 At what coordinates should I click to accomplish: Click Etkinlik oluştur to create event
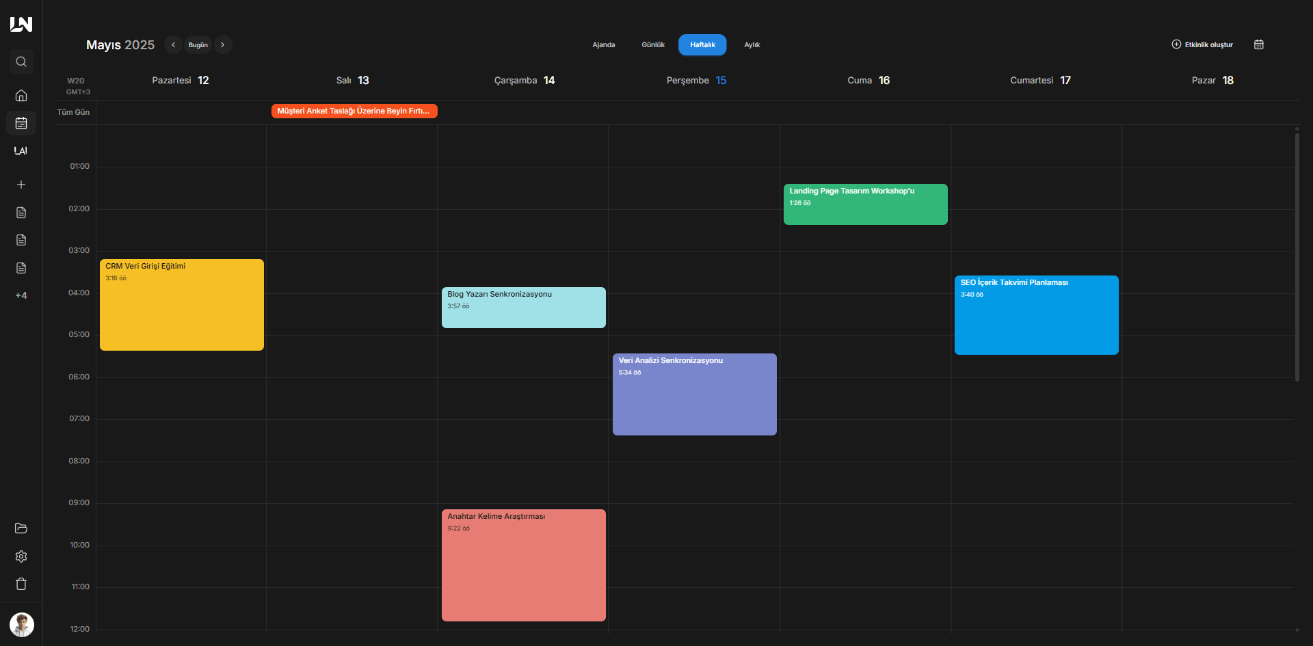[x=1202, y=44]
